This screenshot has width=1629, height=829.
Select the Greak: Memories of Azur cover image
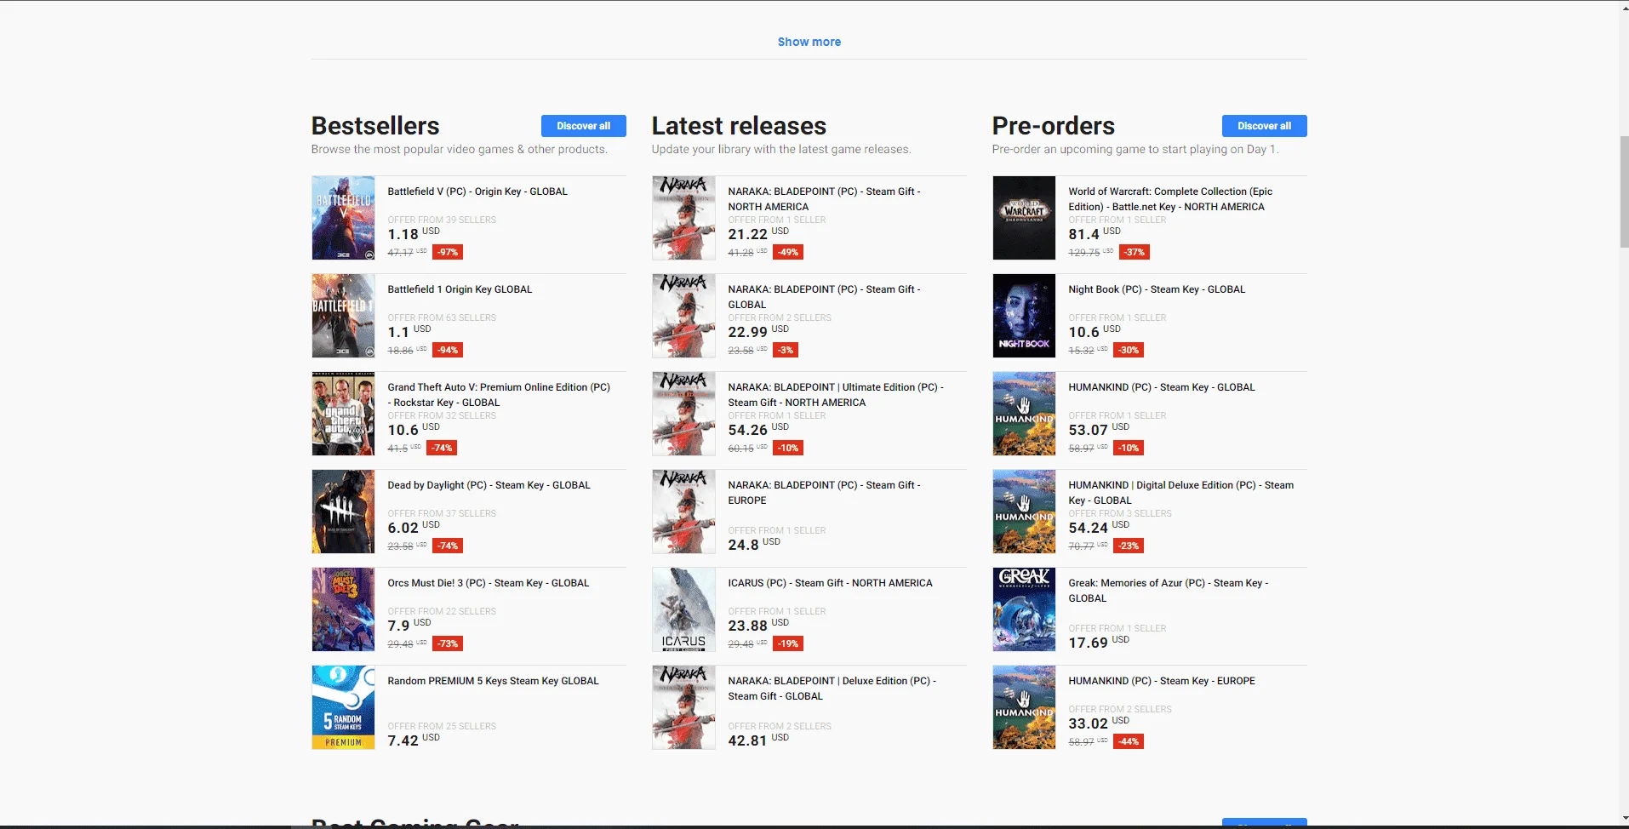[1024, 609]
